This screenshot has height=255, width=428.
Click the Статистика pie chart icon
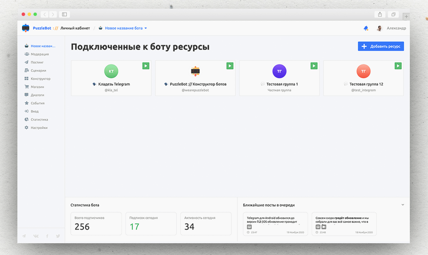[26, 119]
